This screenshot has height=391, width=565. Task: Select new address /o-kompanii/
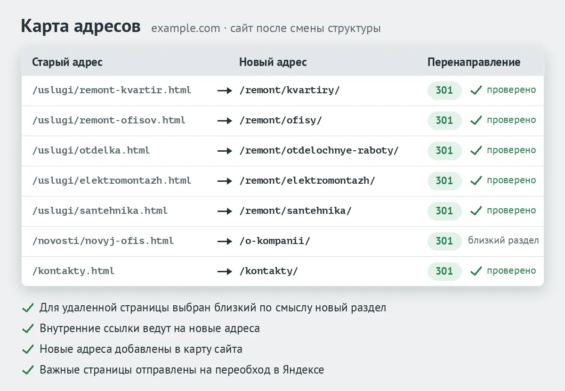click(275, 241)
